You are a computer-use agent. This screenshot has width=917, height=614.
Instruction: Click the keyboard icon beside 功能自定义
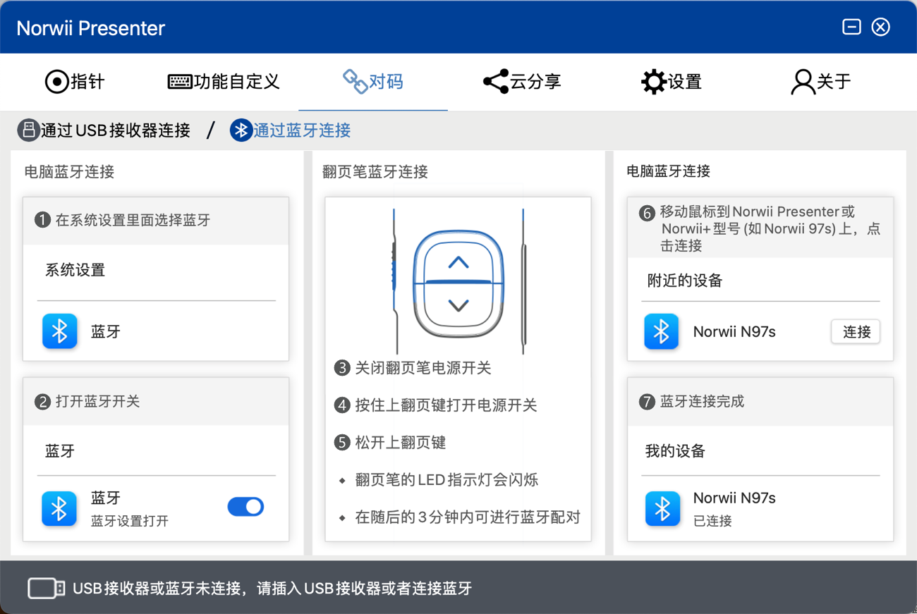180,82
